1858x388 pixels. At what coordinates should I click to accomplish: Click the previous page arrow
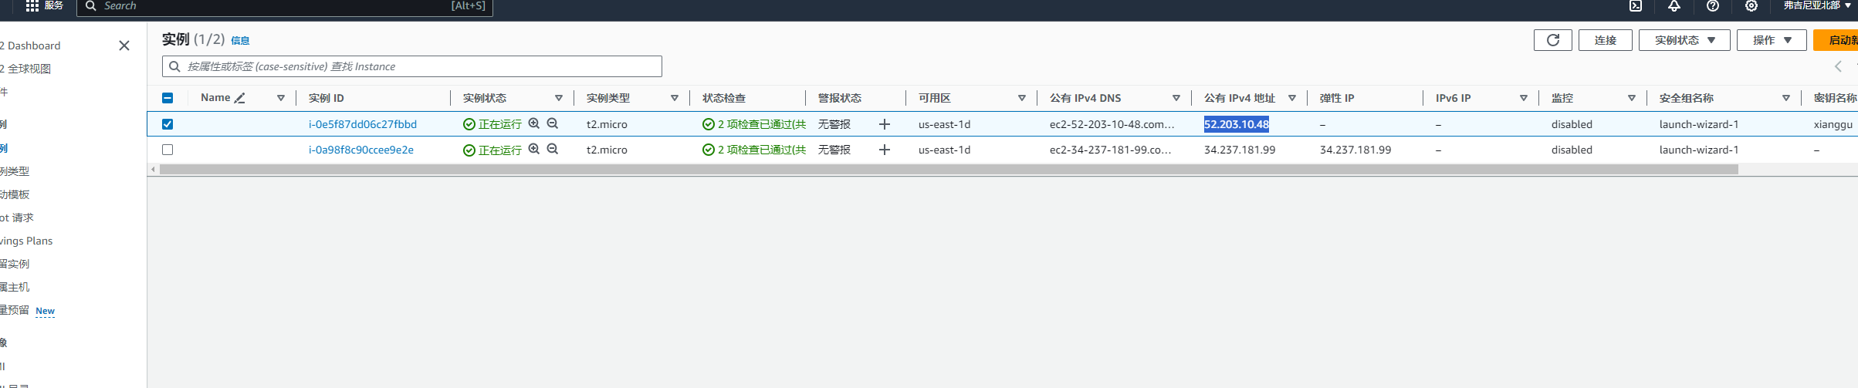pos(1838,66)
